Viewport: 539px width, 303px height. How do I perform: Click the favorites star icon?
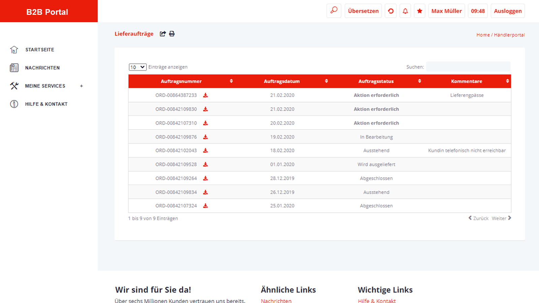click(x=420, y=11)
